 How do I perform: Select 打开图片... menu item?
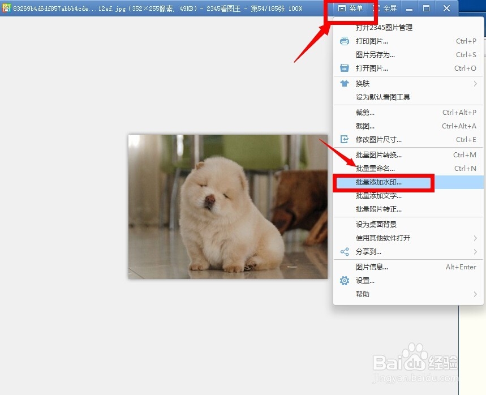coord(408,68)
